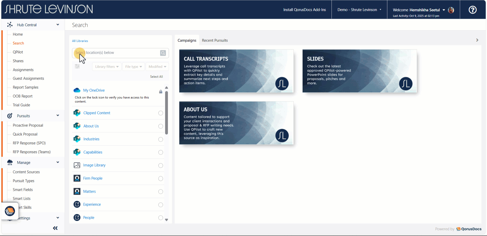Click Select All above the library list

pyautogui.click(x=156, y=76)
